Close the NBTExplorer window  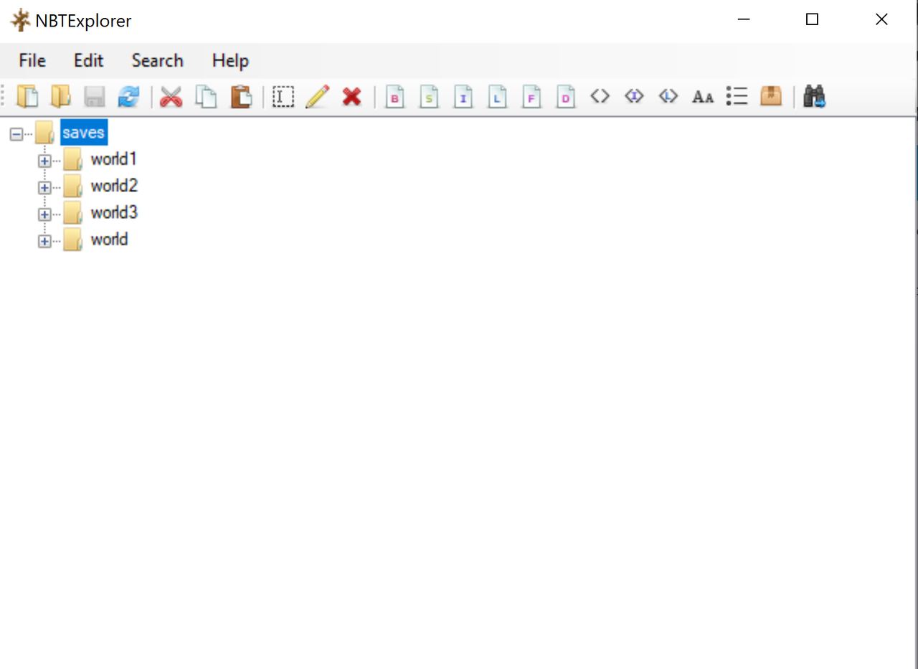coord(881,20)
